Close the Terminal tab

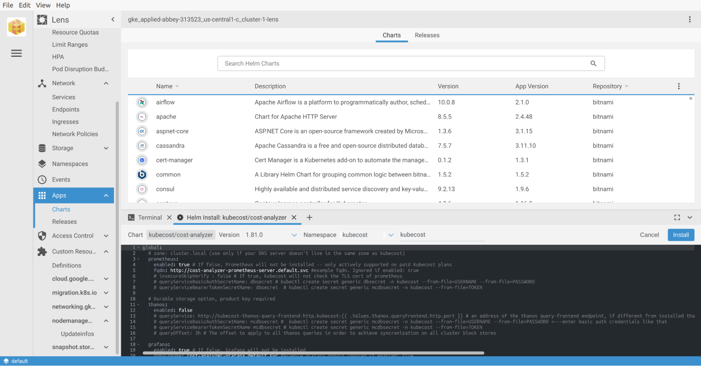click(169, 217)
